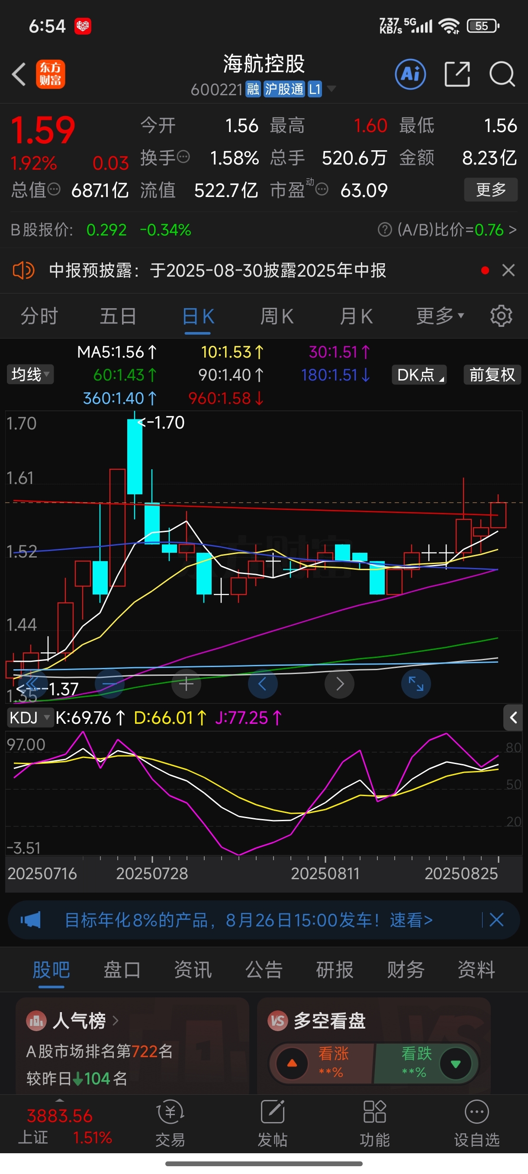Tap the 沪股通 tag

284,89
